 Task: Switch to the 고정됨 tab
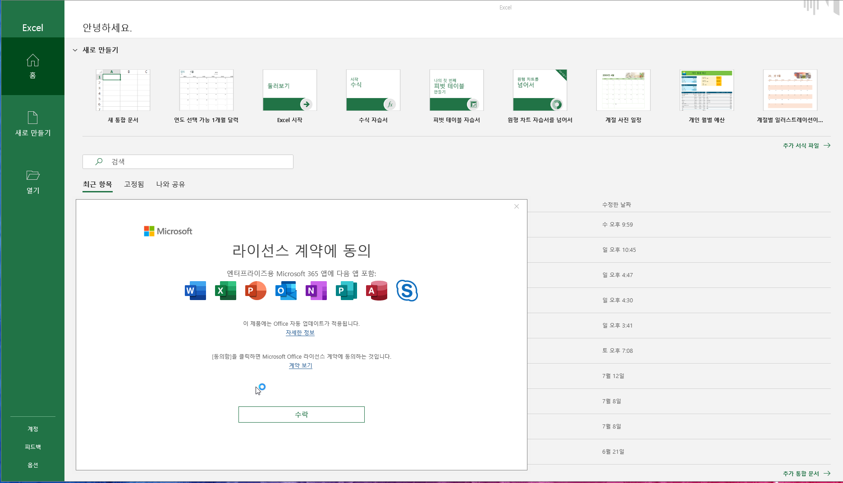click(x=134, y=184)
